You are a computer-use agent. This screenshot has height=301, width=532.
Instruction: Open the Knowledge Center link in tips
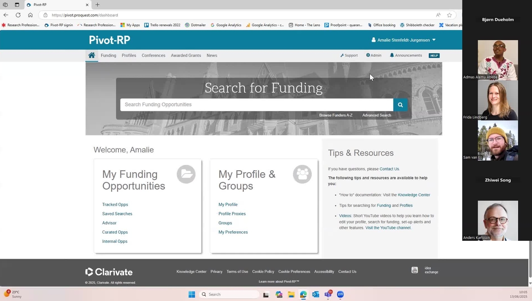tap(414, 195)
